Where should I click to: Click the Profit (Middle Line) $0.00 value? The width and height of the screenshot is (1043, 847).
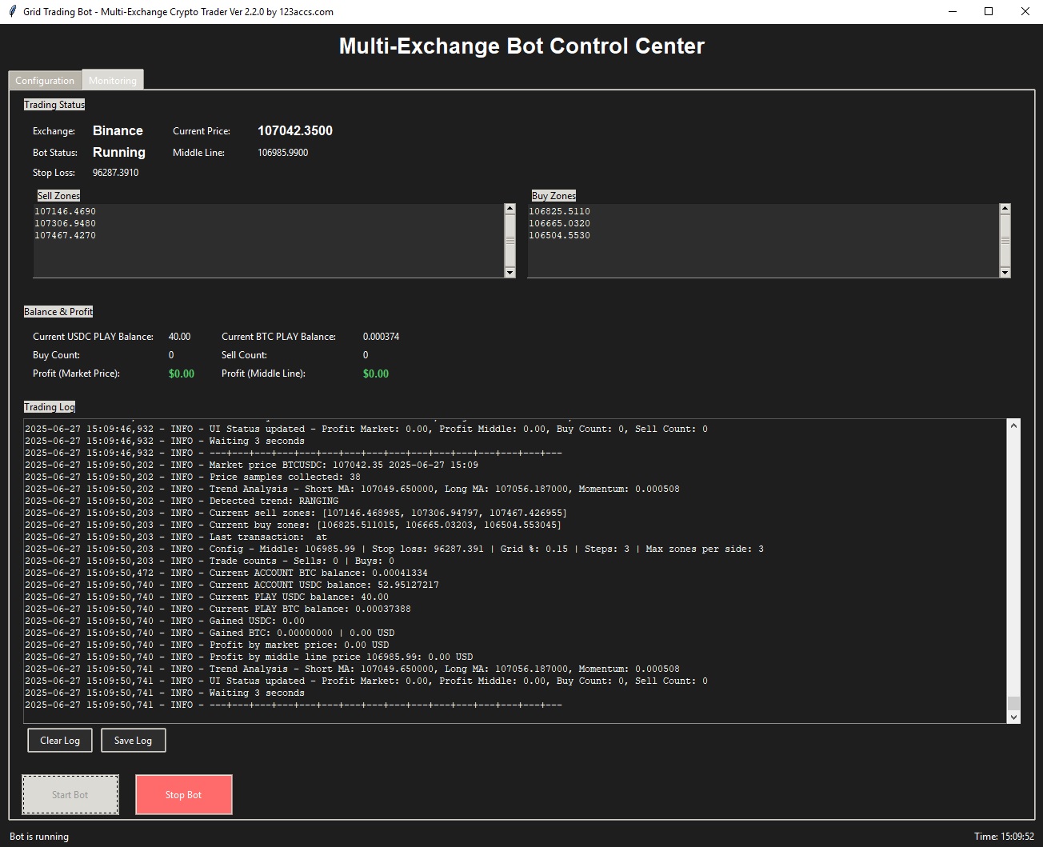376,374
